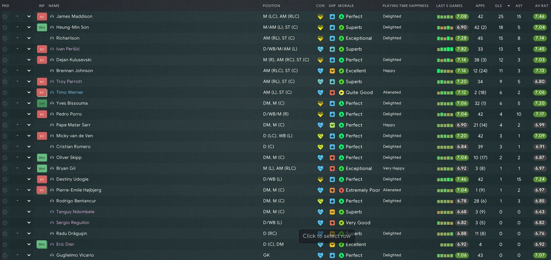Click Brennan Johnson's orange shape icon
Image resolution: width=551 pixels, height=260 pixels.
(332, 70)
